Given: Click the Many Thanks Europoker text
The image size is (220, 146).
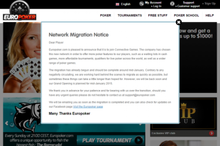Looking at the screenshot, I should click(x=69, y=113).
